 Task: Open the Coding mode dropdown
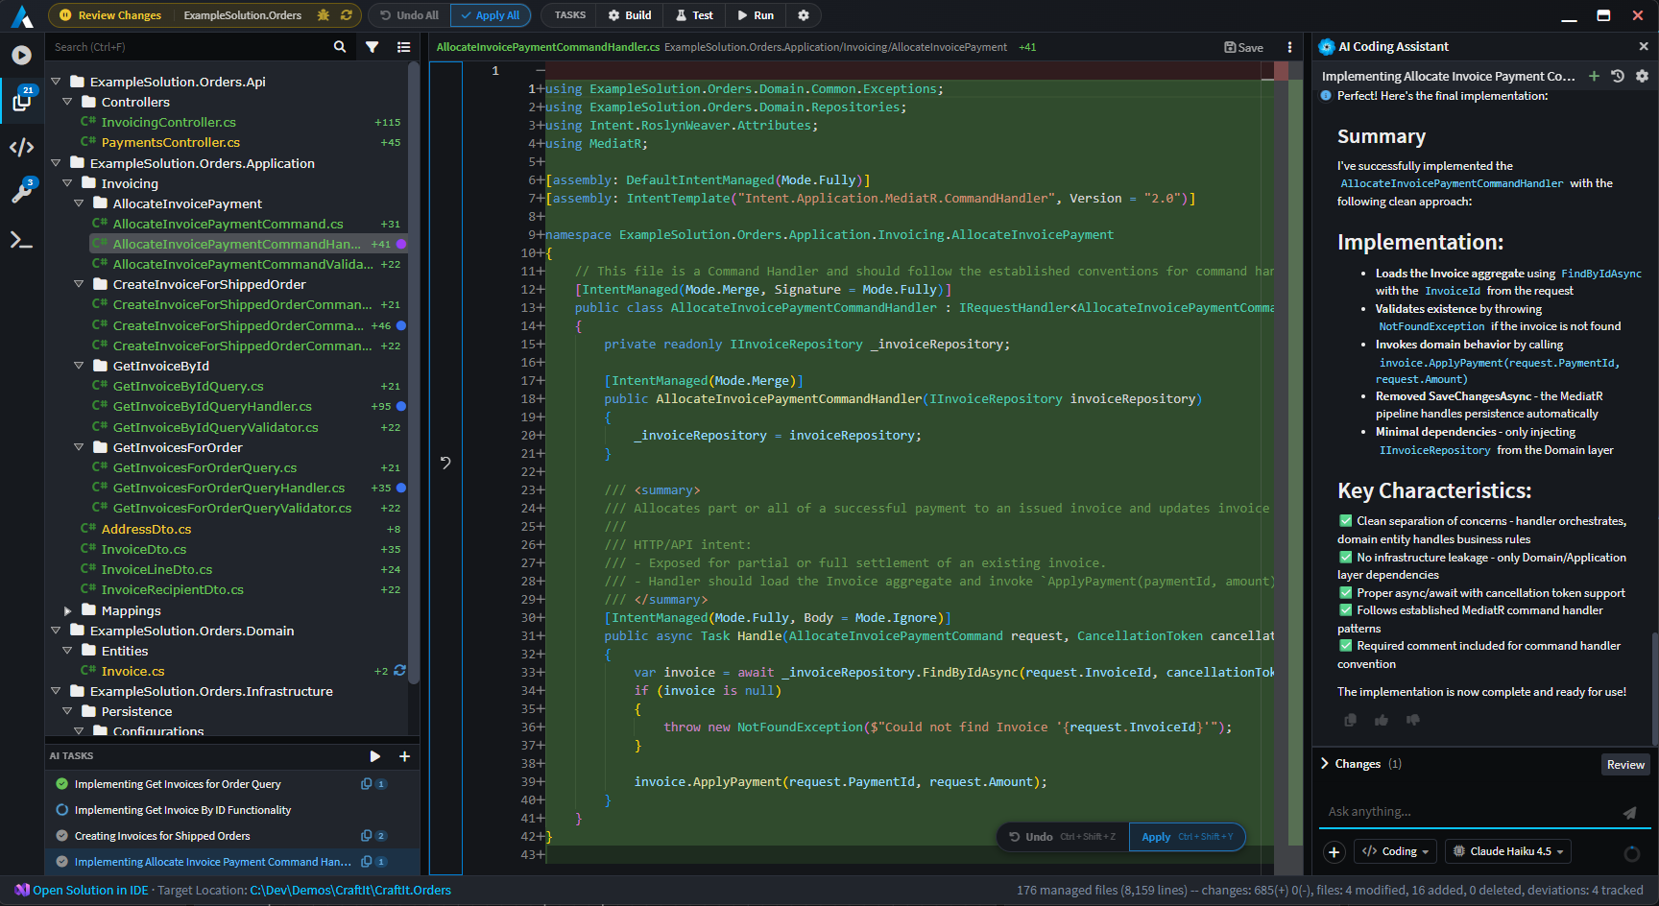1397,851
